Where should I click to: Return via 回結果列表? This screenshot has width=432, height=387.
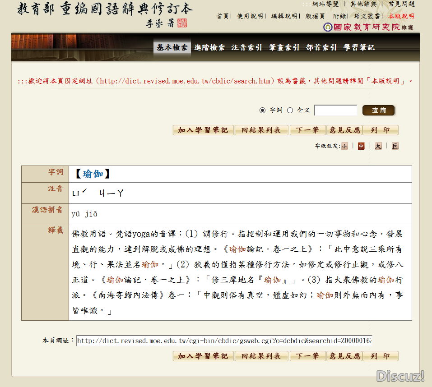coord(261,130)
